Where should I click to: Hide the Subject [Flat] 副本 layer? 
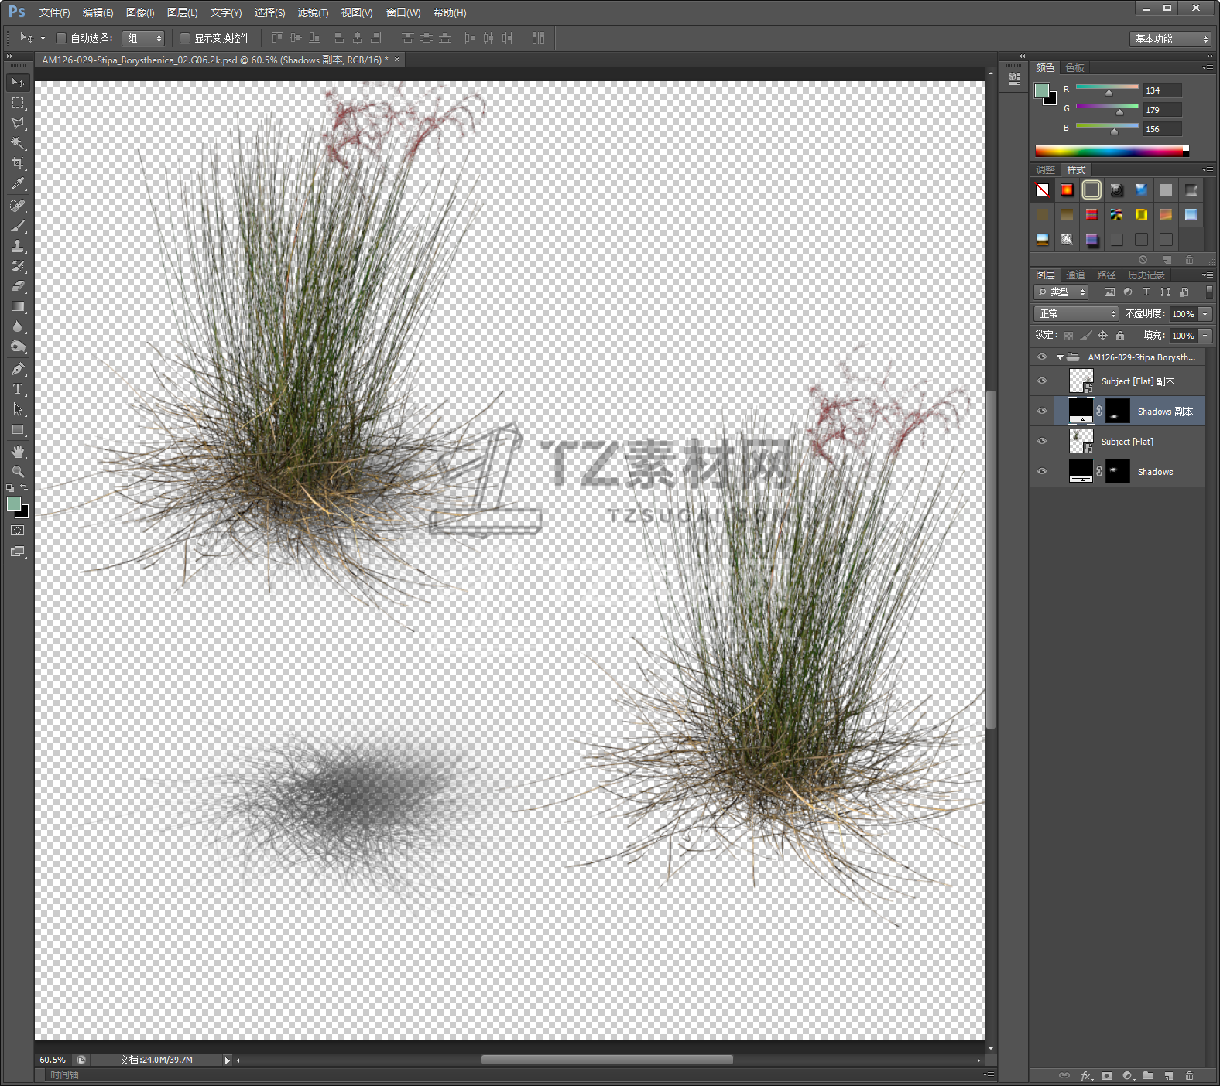click(x=1042, y=381)
